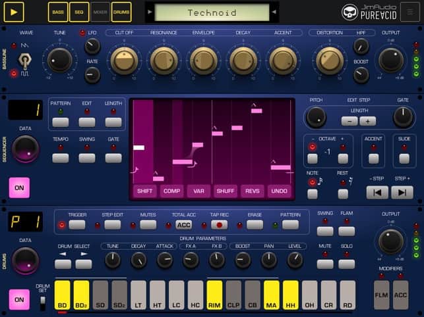Viewport: 424px width, 317px height.
Task: Open the DRUMS tab
Action: (121, 12)
